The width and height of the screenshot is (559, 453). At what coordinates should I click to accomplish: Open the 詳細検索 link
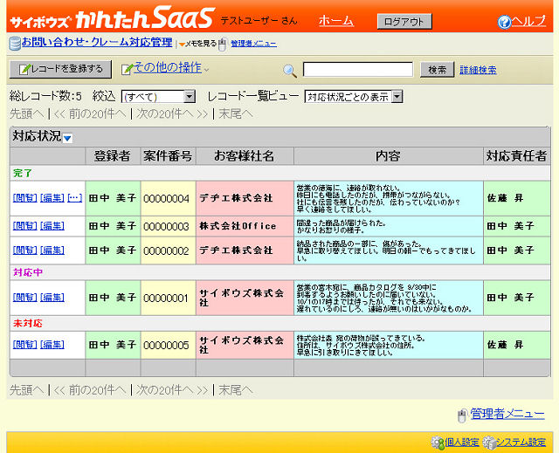[x=478, y=70]
